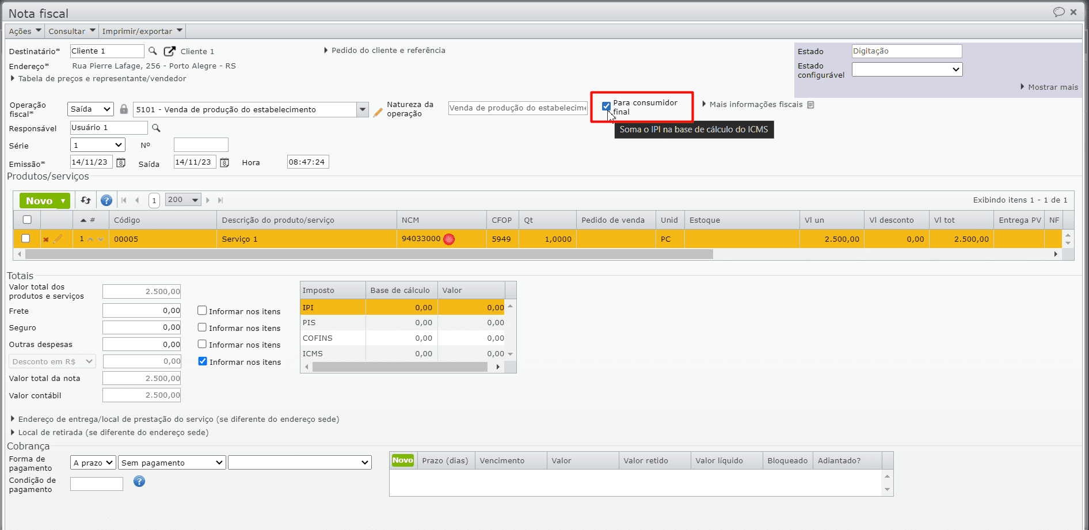1089x530 pixels.
Task: Click the red NCM warning icon
Action: tap(449, 239)
